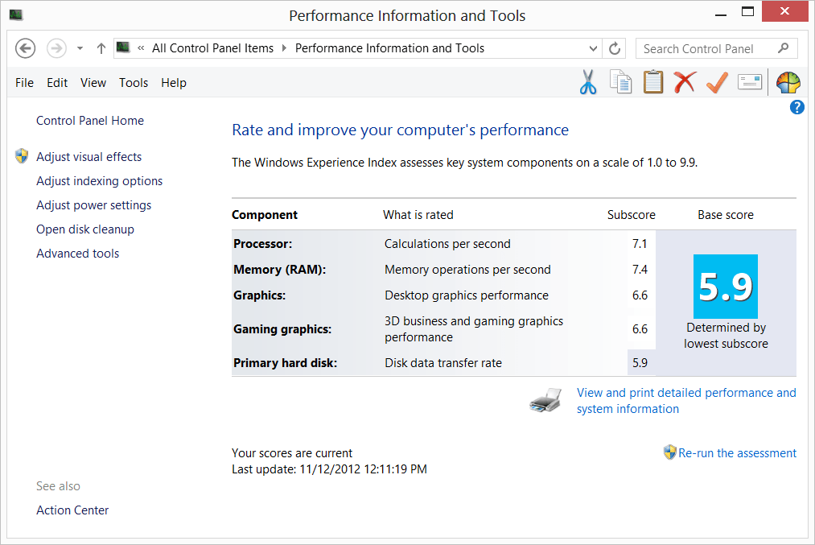Click the address bar location icon
This screenshot has height=545, width=815.
coord(123,47)
